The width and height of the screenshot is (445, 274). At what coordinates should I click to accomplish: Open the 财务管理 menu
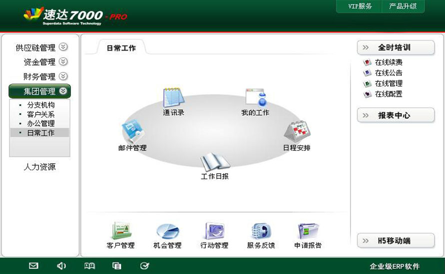pos(40,76)
